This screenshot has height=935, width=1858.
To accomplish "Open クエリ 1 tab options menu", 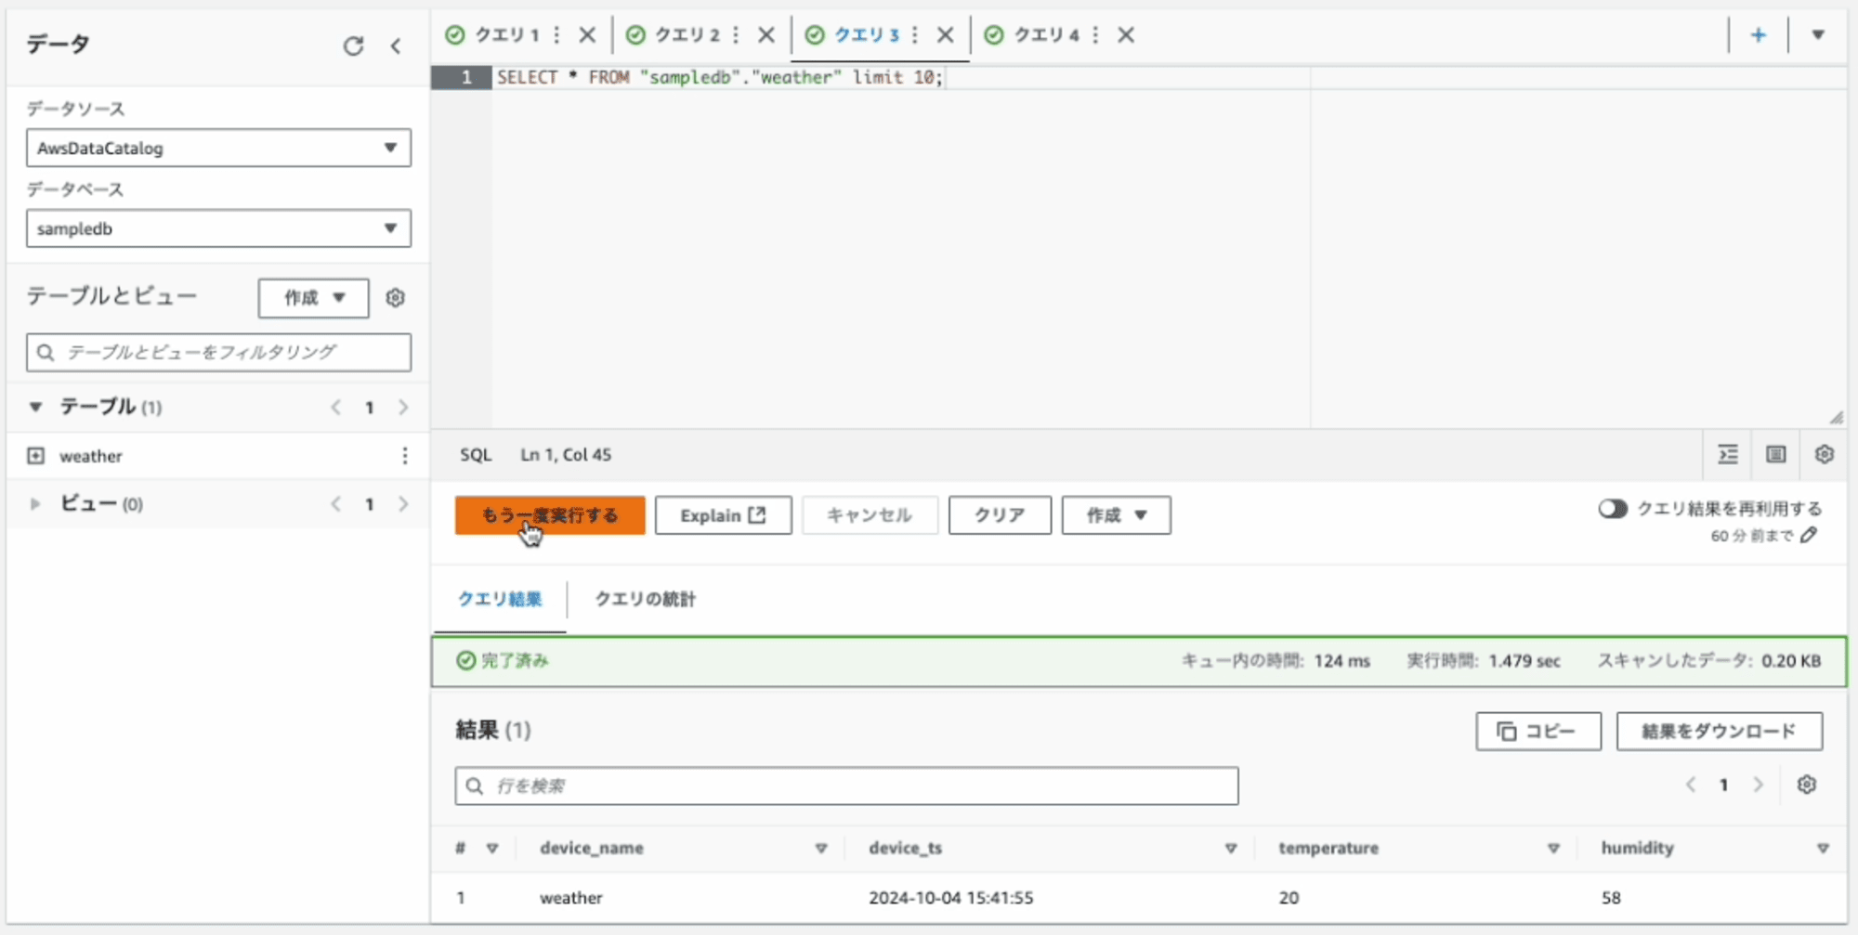I will tap(556, 35).
